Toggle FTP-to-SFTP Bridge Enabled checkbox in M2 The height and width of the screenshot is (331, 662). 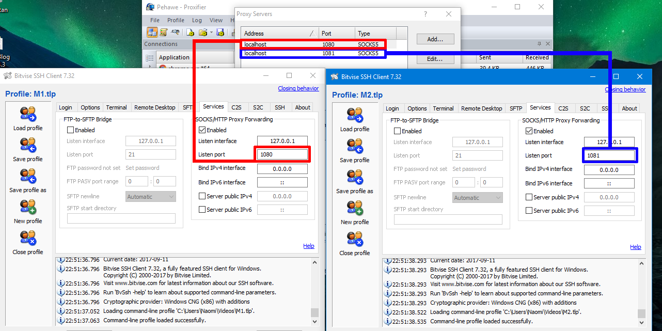(x=398, y=131)
